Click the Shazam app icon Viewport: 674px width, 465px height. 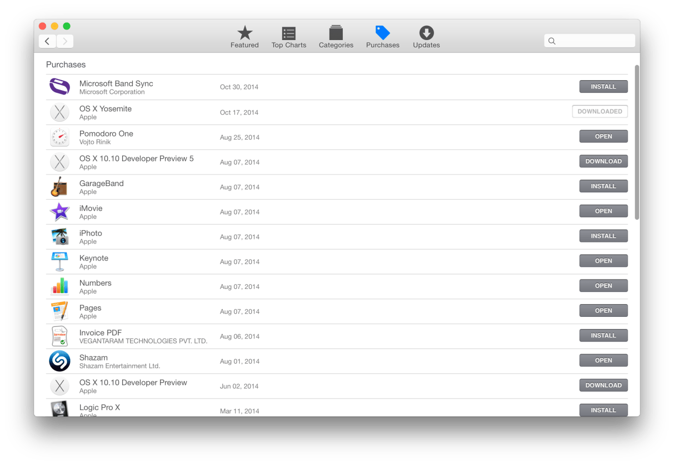[x=60, y=361]
